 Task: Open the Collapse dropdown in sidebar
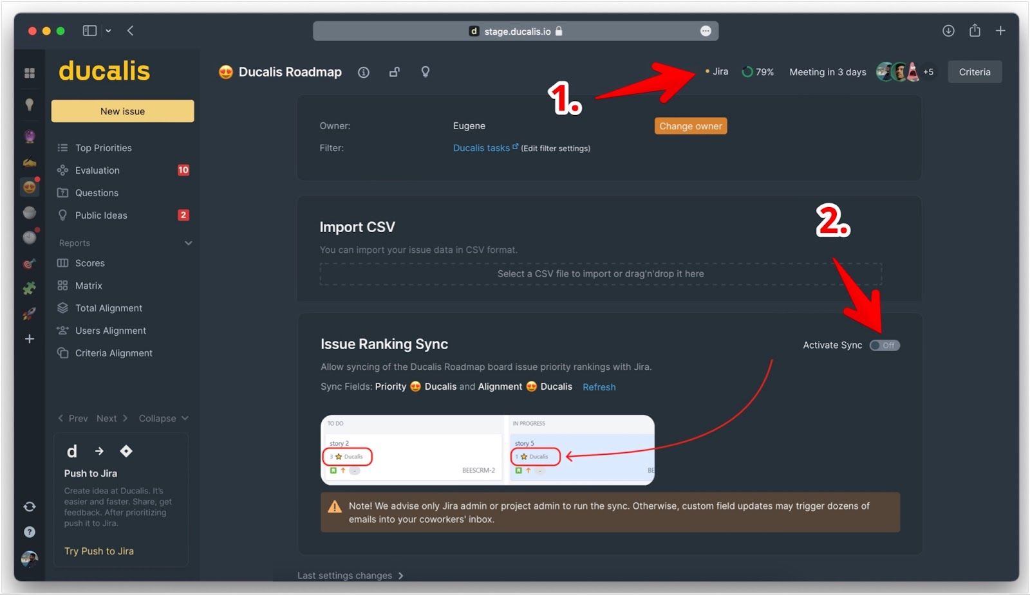tap(164, 419)
